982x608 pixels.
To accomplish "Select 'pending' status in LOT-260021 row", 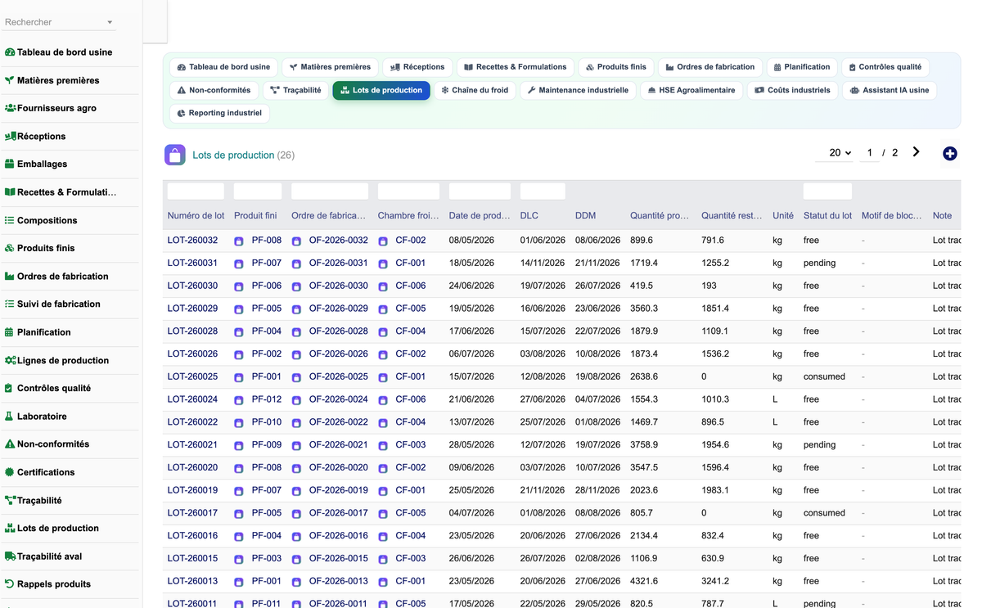I will pyautogui.click(x=819, y=445).
